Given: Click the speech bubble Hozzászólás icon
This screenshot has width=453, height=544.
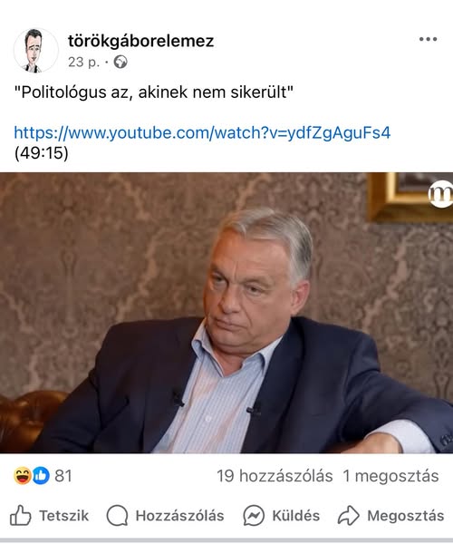Looking at the screenshot, I should coord(117,516).
